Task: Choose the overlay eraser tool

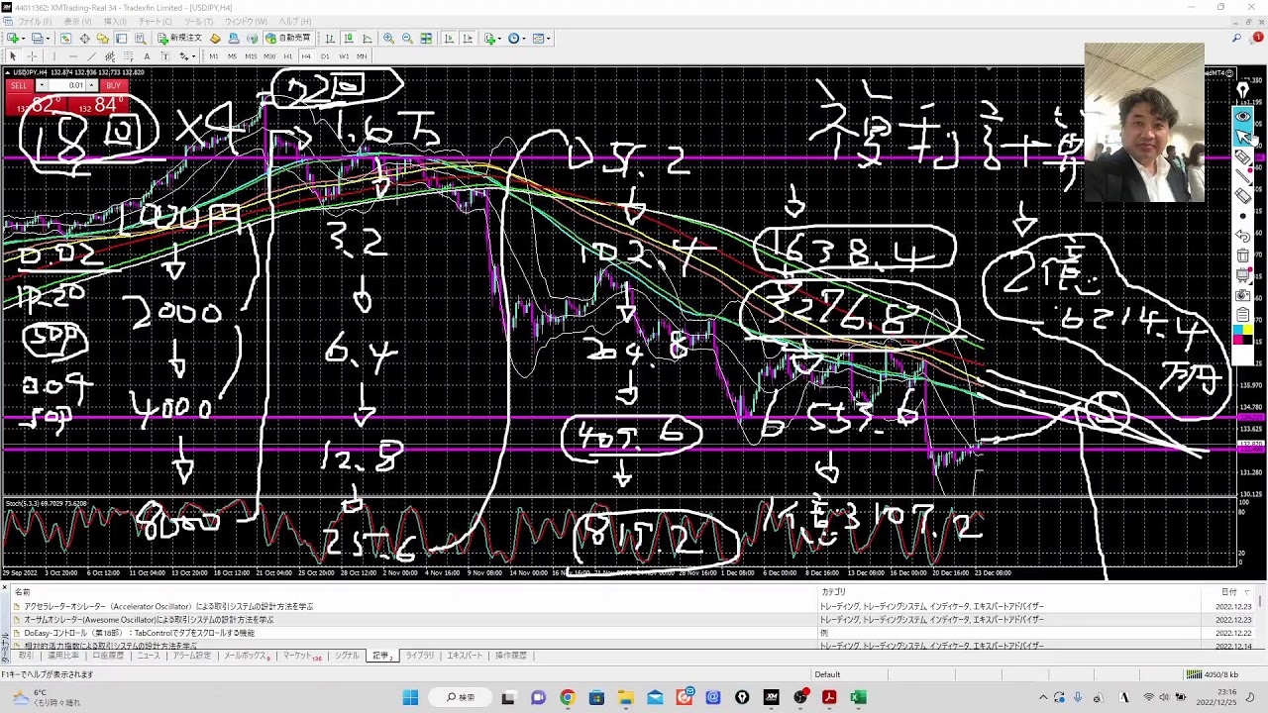Action: pos(1243,196)
